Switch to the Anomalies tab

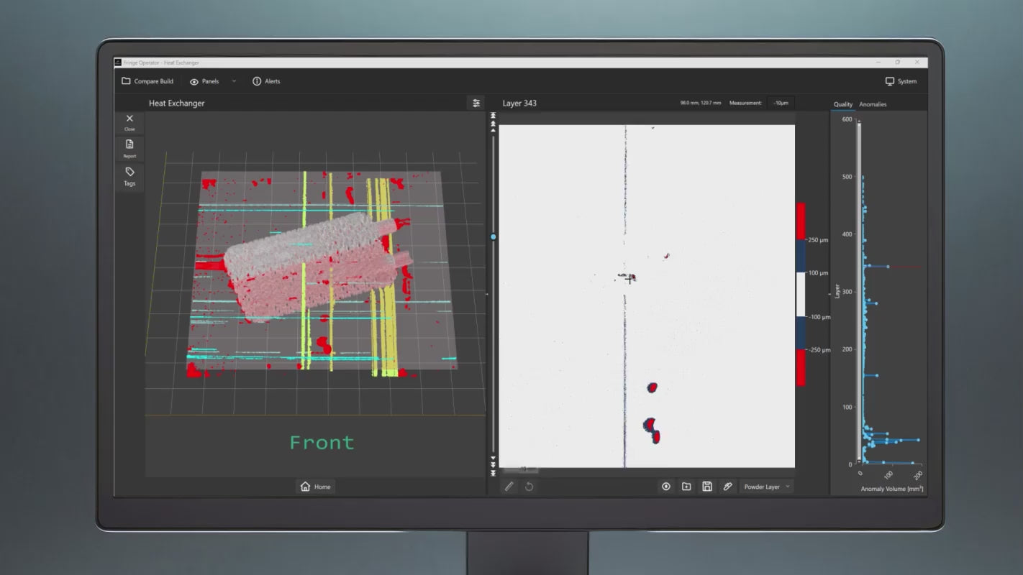(x=873, y=104)
